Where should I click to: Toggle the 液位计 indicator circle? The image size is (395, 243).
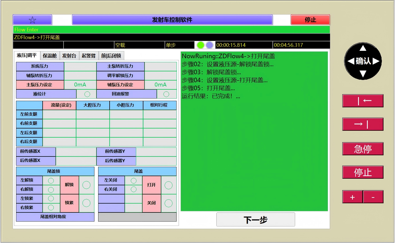pyautogui.click(x=87, y=94)
